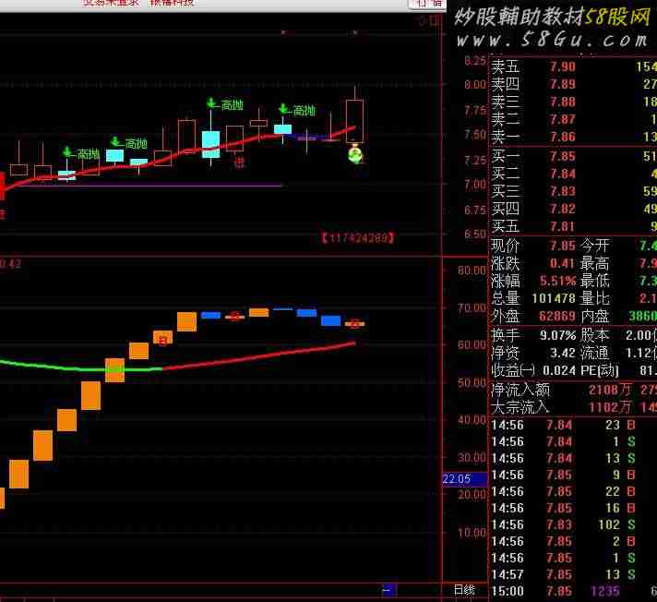The height and width of the screenshot is (602, 657).
Task: Click the 现价 7.85 value
Action: (x=563, y=246)
